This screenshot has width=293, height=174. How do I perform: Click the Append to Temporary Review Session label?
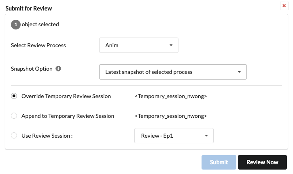click(68, 116)
